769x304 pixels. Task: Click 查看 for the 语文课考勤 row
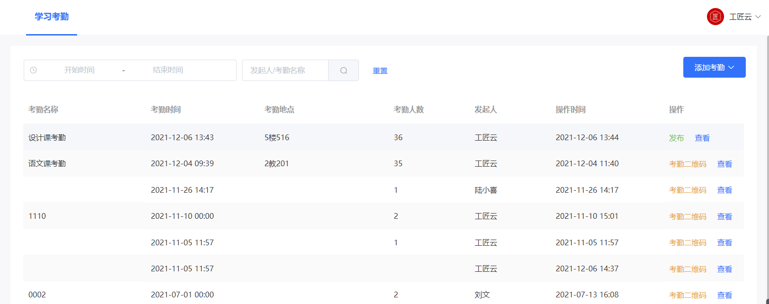coord(724,164)
